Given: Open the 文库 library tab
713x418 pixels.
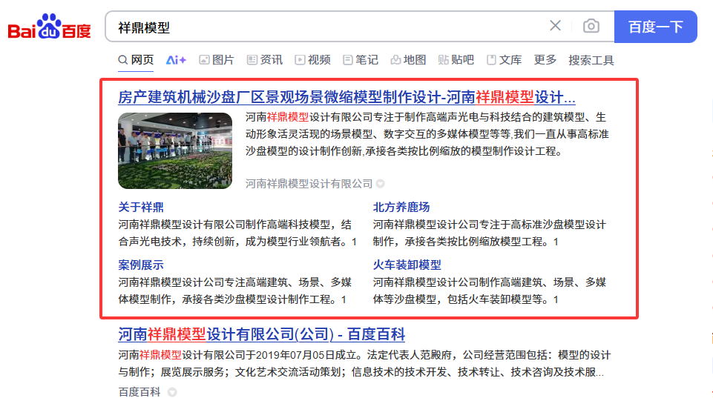Looking at the screenshot, I should click(x=504, y=60).
